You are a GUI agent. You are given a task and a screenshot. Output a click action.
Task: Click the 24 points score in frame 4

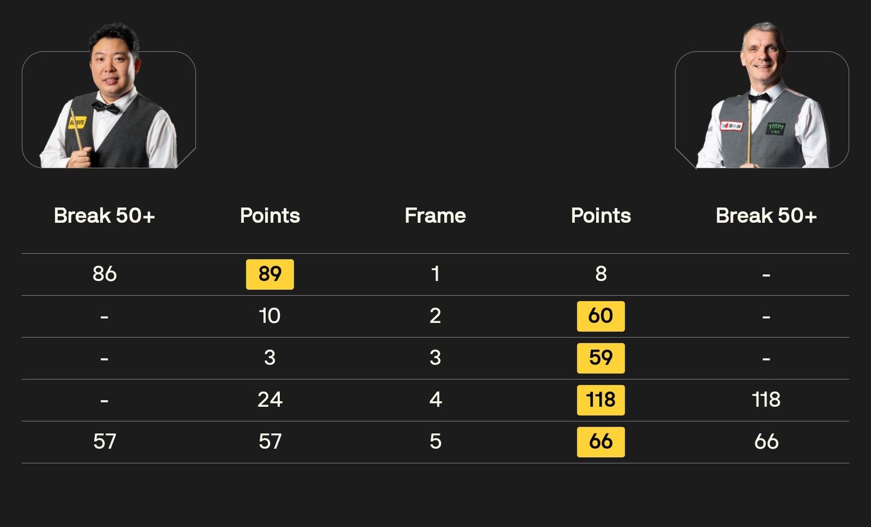pos(270,400)
